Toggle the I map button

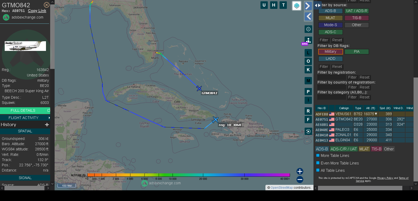[308, 100]
